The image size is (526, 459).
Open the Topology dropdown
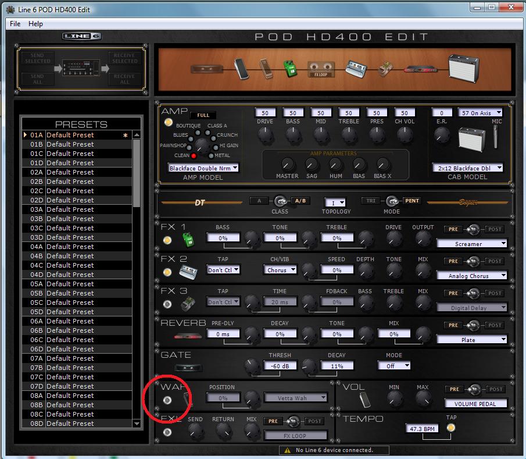click(x=335, y=202)
